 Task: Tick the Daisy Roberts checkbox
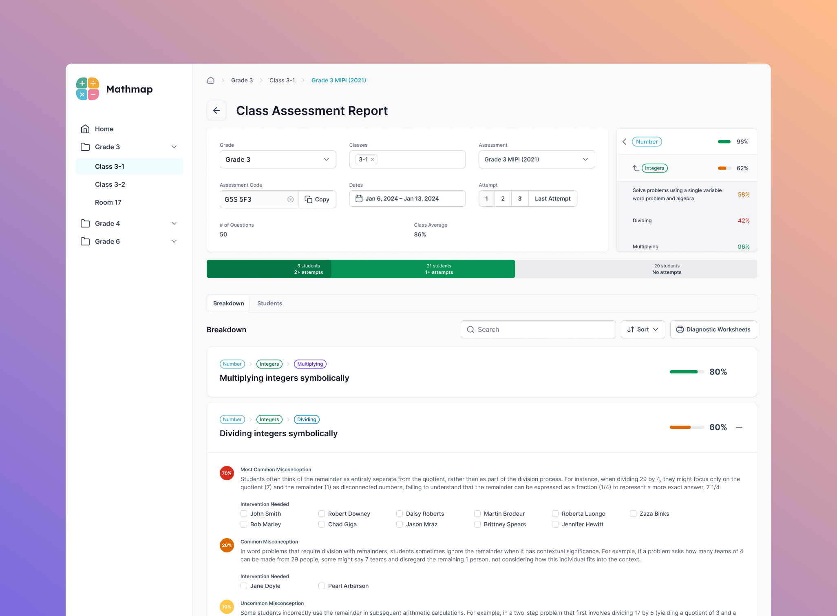(400, 514)
